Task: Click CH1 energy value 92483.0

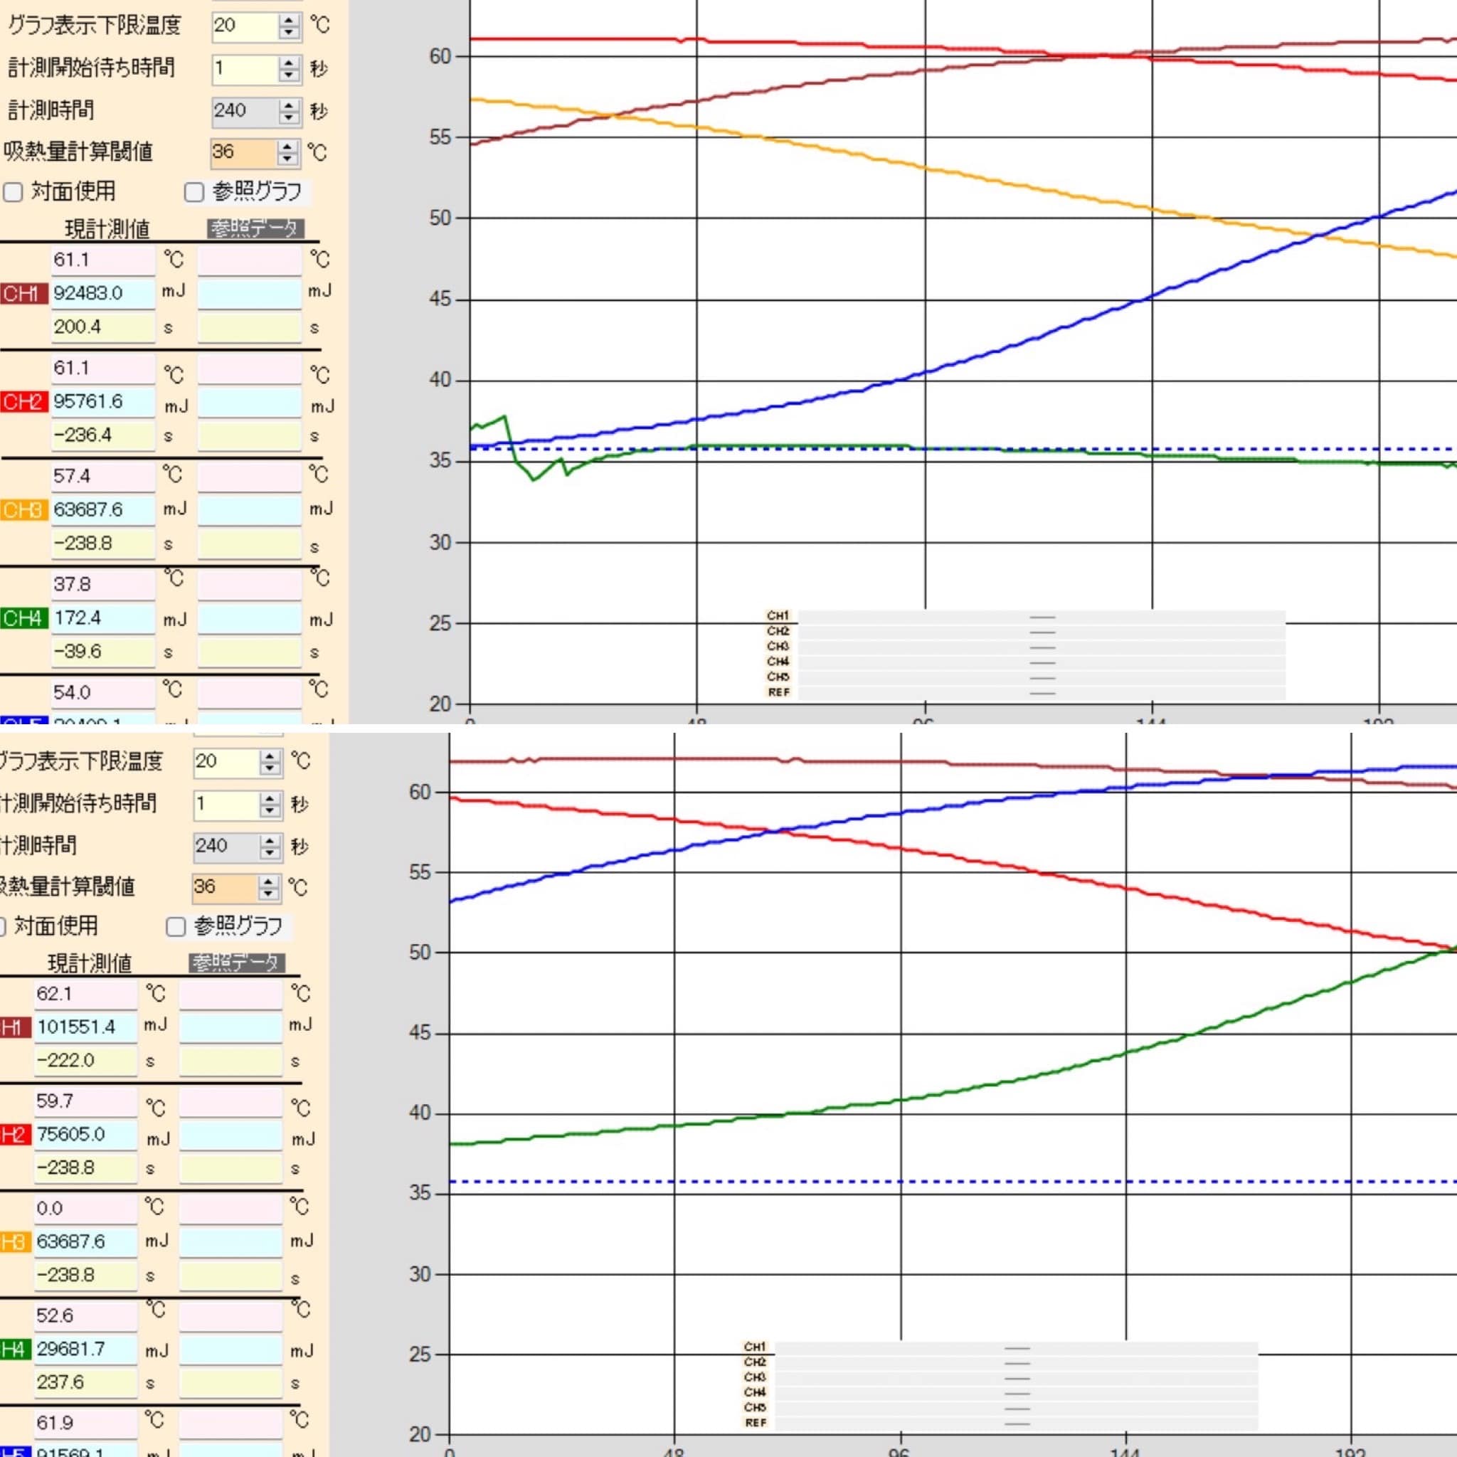Action: pos(103,293)
